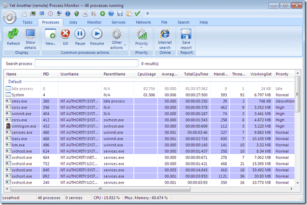This screenshot has height=205, width=307.
Task: Resume the selected process
Action: [x=97, y=37]
